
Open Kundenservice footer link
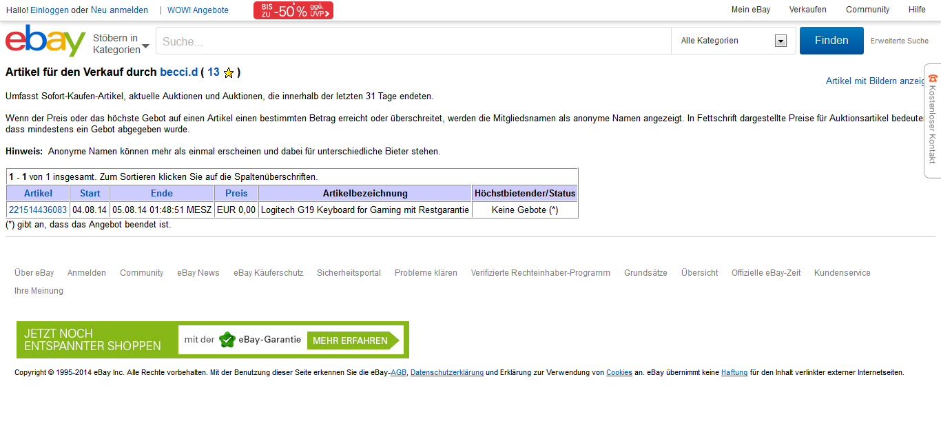pos(842,273)
